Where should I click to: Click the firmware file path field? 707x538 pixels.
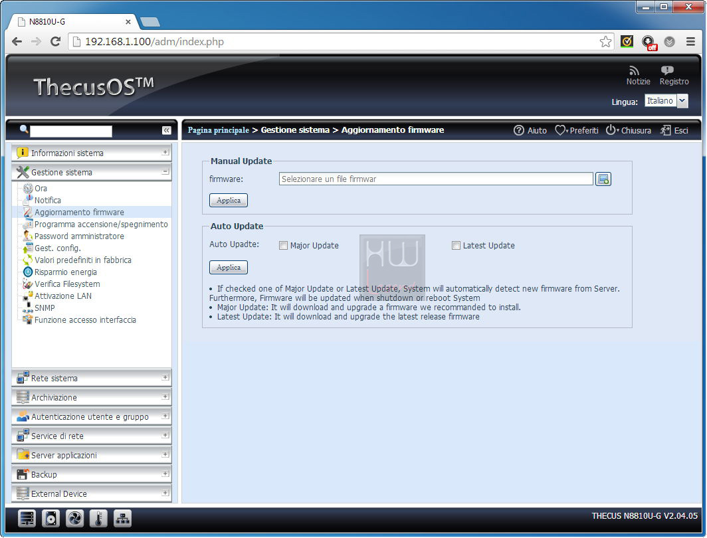(x=436, y=179)
